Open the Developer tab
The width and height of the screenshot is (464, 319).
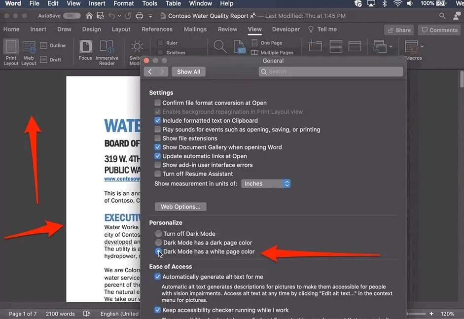coord(286,29)
